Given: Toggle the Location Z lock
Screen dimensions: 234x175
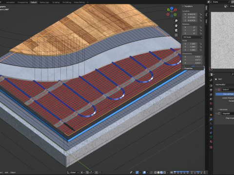Looking at the screenshot, I should point(200,20).
